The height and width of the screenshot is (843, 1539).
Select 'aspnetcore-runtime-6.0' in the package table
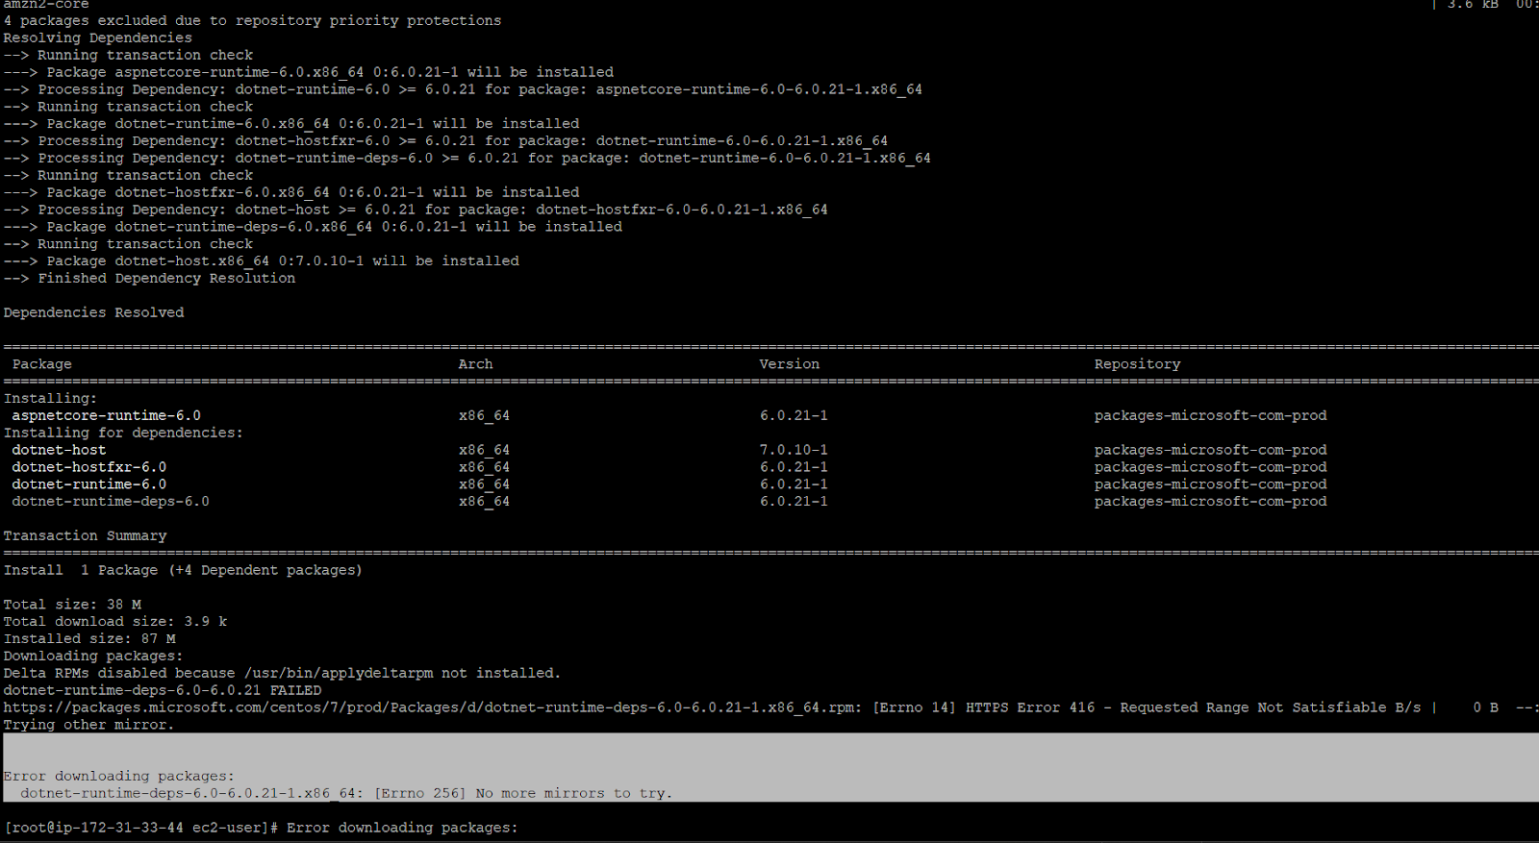point(107,415)
